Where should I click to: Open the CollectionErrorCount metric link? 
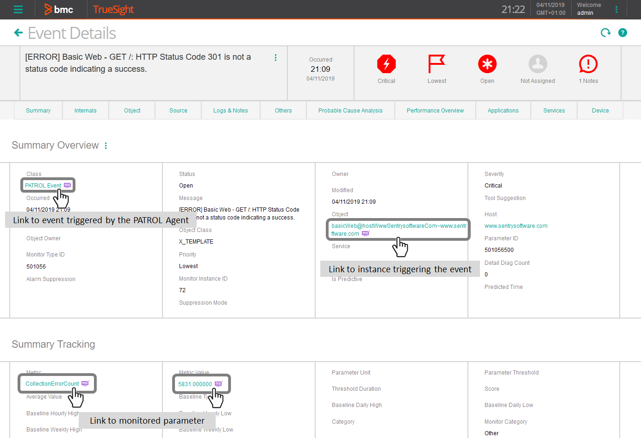click(x=52, y=383)
